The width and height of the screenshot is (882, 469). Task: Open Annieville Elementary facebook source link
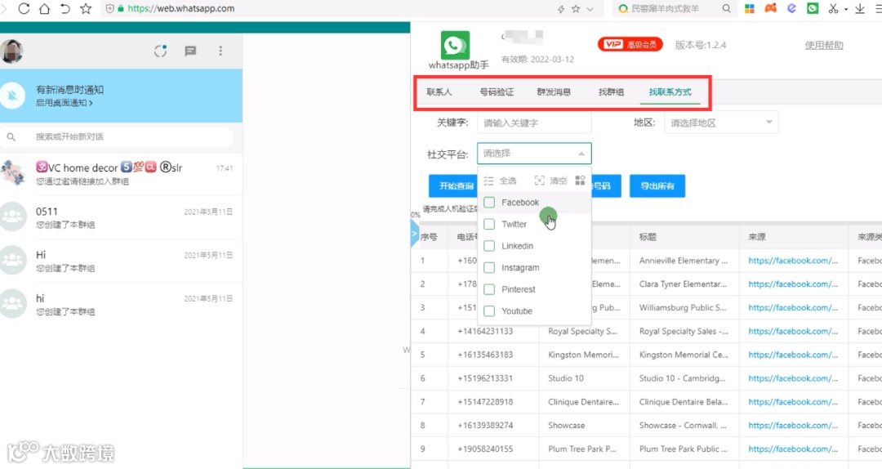click(793, 261)
